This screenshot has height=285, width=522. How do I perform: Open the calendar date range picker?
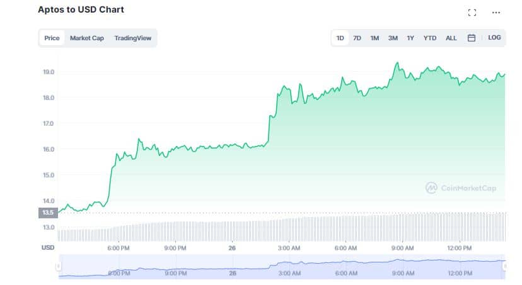click(471, 38)
